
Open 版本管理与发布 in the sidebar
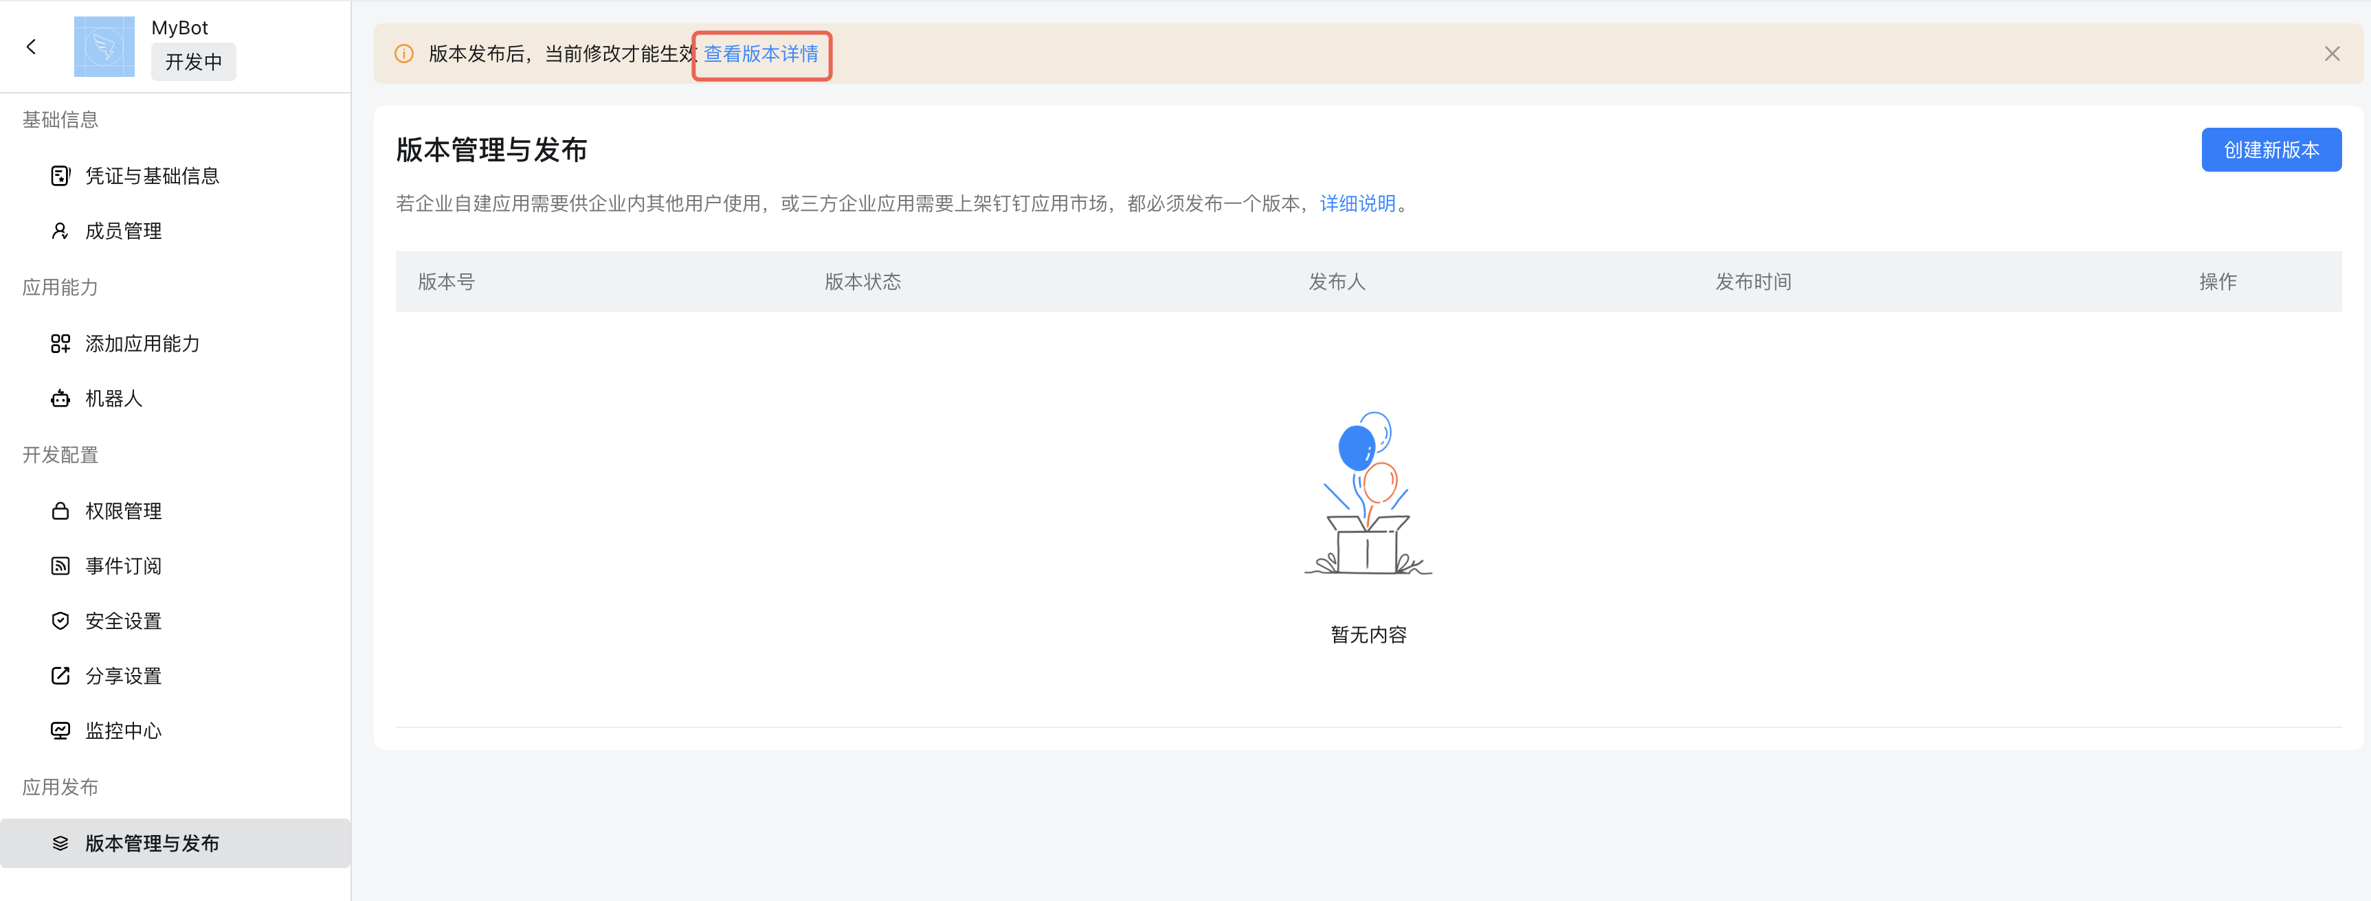[152, 843]
